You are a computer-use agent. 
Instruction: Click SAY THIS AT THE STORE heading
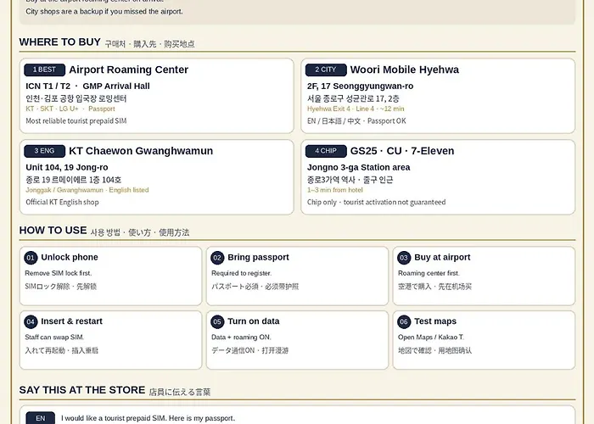pyautogui.click(x=82, y=390)
